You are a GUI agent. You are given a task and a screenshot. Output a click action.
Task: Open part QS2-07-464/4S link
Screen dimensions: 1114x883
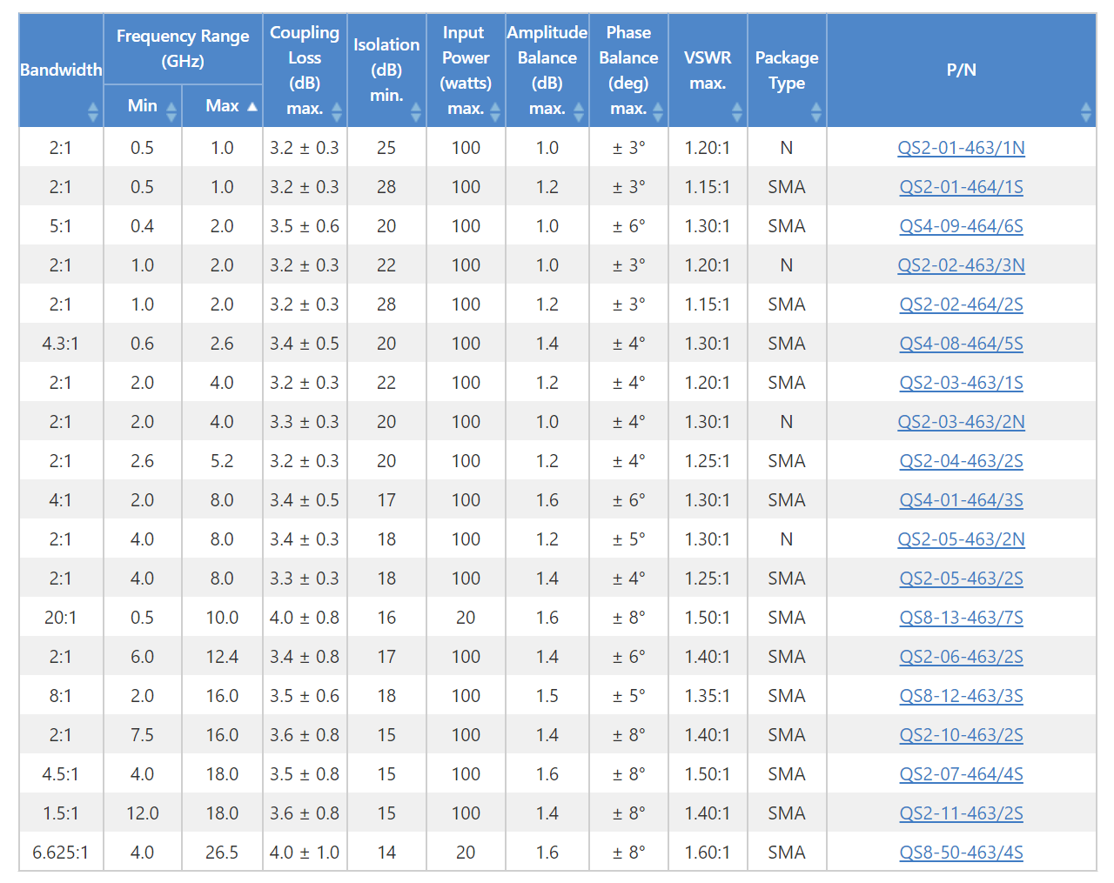point(961,774)
